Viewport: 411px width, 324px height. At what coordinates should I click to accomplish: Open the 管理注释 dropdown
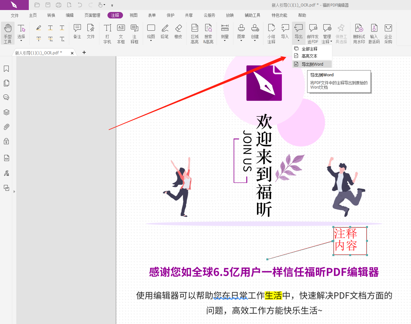point(327,32)
